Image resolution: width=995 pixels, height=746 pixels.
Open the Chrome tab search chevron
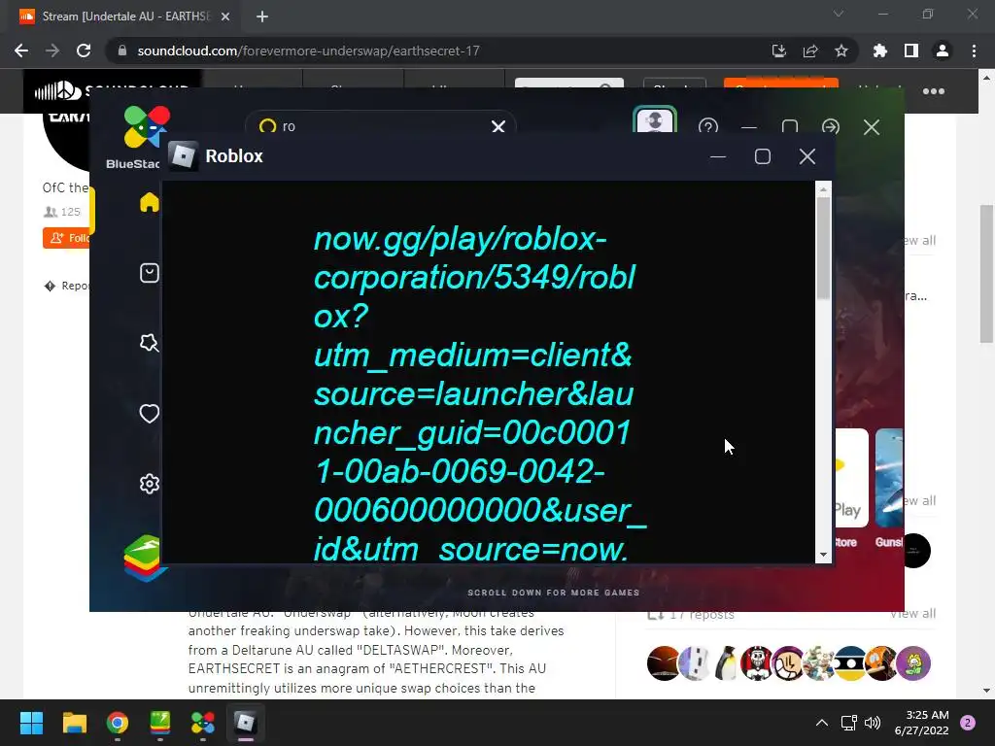pos(839,14)
